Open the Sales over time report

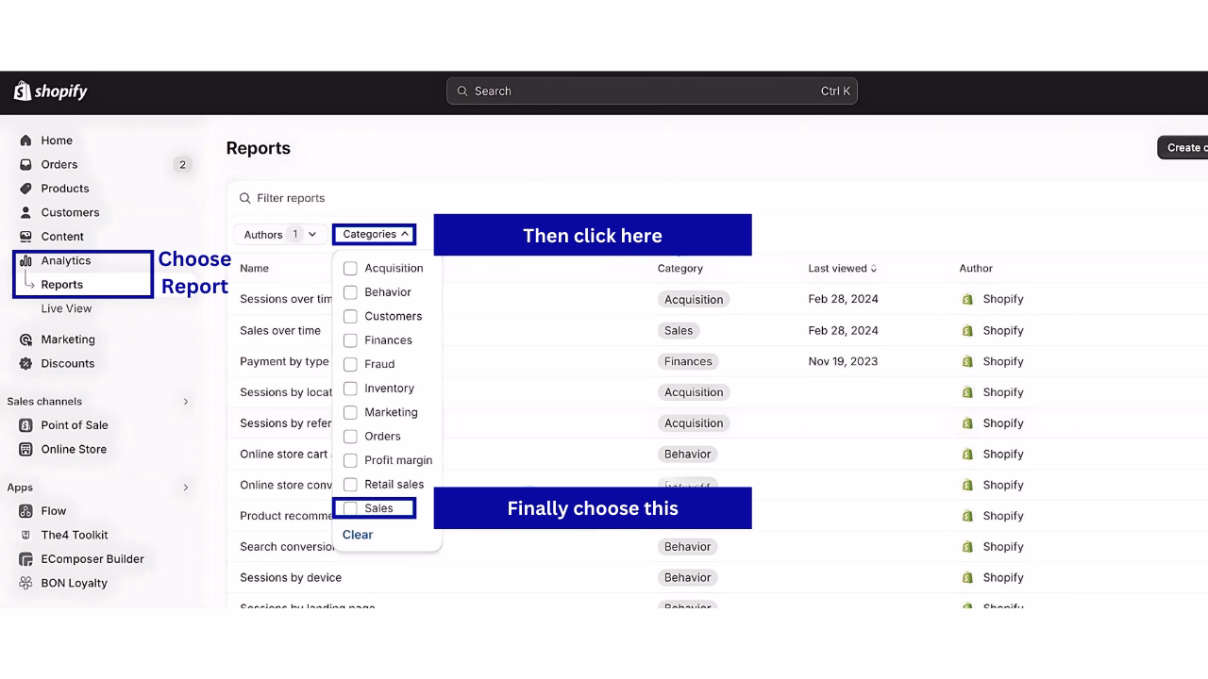[280, 331]
